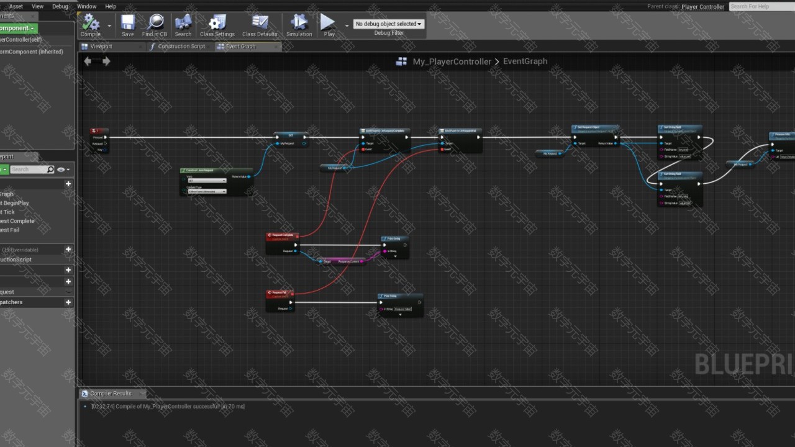Open the Window menu
This screenshot has height=447, width=795.
click(x=86, y=6)
